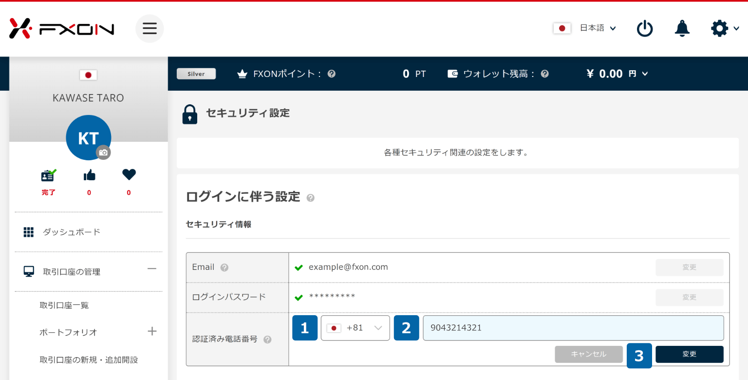Open the settings gear menu
The height and width of the screenshot is (380, 748).
(725, 28)
